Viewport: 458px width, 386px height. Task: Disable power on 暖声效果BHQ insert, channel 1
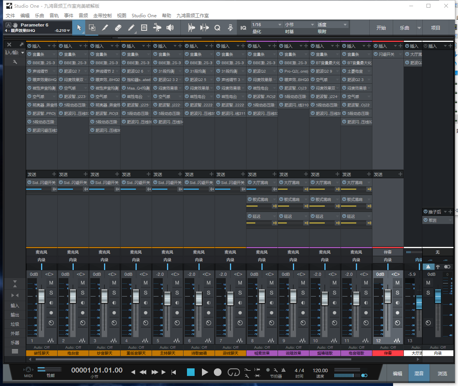29,80
